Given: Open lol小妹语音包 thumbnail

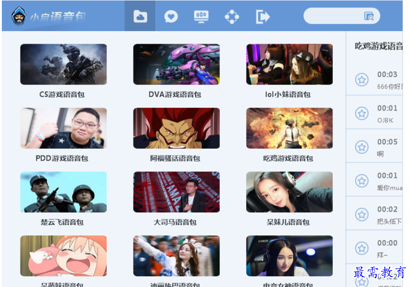Looking at the screenshot, I should click(x=290, y=64).
